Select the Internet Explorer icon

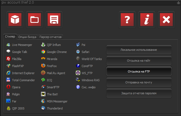point(8,73)
